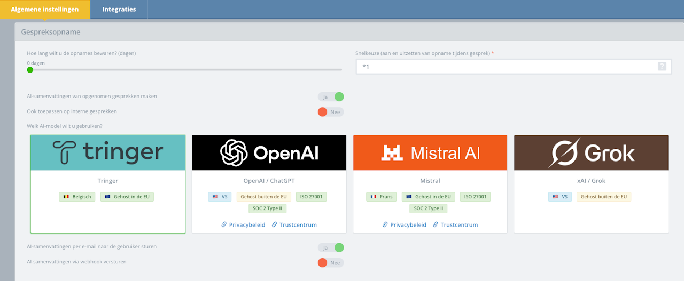Switch to the Integraties tab
The height and width of the screenshot is (281, 684).
click(x=119, y=10)
